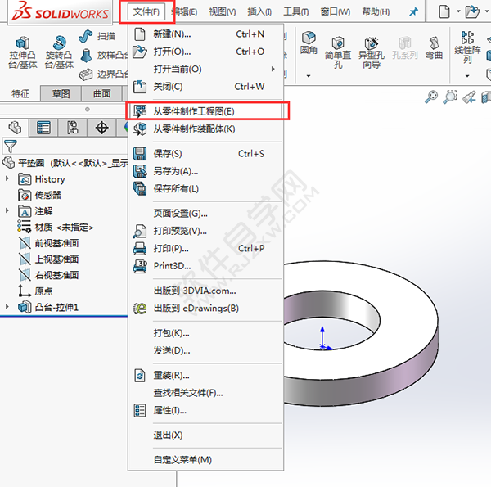Select the 右视基准面 (Right Plane) tree item
This screenshot has width=491, height=487.
(x=48, y=275)
